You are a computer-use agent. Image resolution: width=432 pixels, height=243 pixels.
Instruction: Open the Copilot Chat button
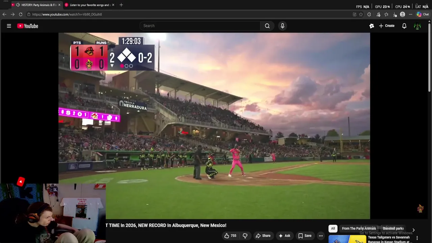423,14
